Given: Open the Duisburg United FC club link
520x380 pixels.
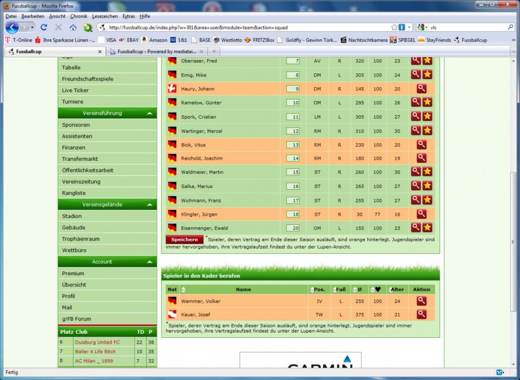Looking at the screenshot, I should (97, 342).
